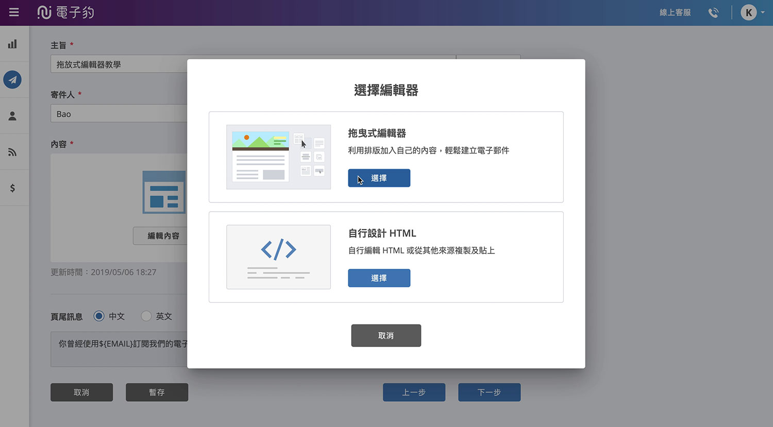773x427 pixels.
Task: Click 自行設計 HTML heading text
Action: point(382,233)
